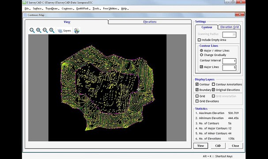Enable Include Empty Area checkbox
Screen dimensions: 268x159
click(199, 40)
